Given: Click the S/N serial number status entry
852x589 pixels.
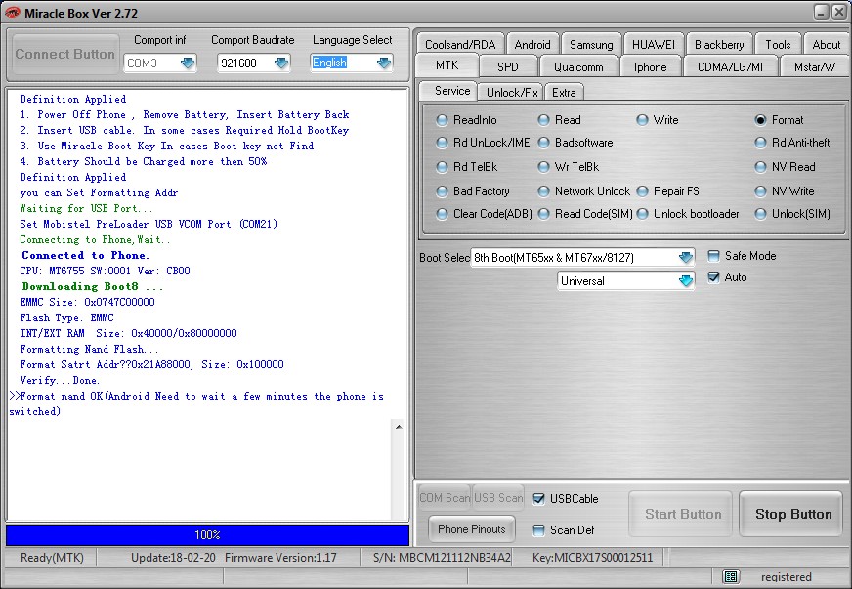Looking at the screenshot, I should click(442, 558).
